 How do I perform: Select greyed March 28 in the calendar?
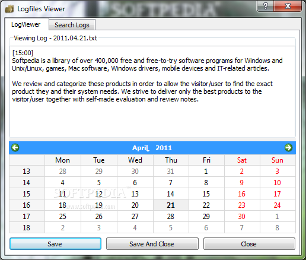(63, 171)
